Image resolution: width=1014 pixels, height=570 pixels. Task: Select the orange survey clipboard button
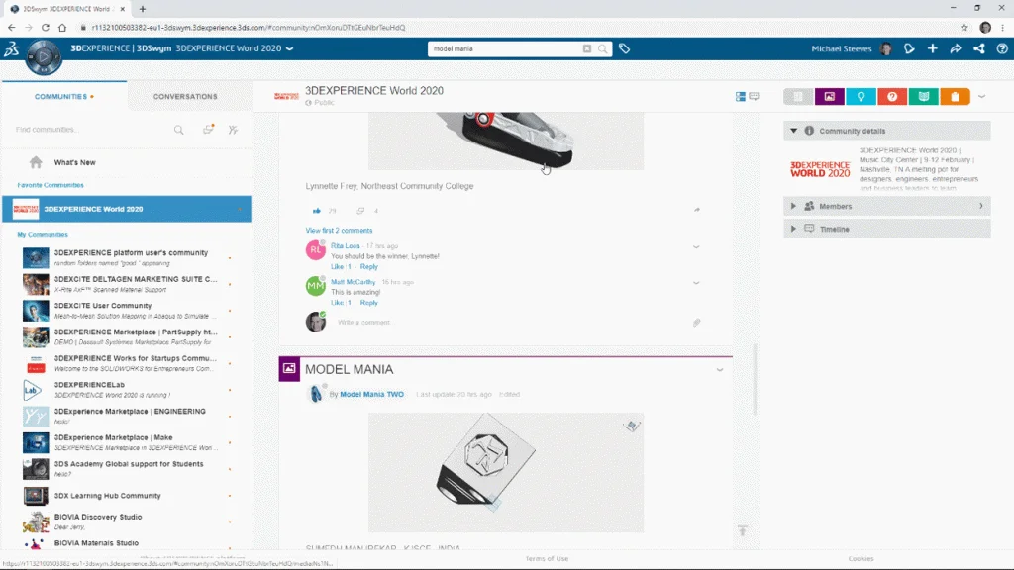click(x=955, y=96)
